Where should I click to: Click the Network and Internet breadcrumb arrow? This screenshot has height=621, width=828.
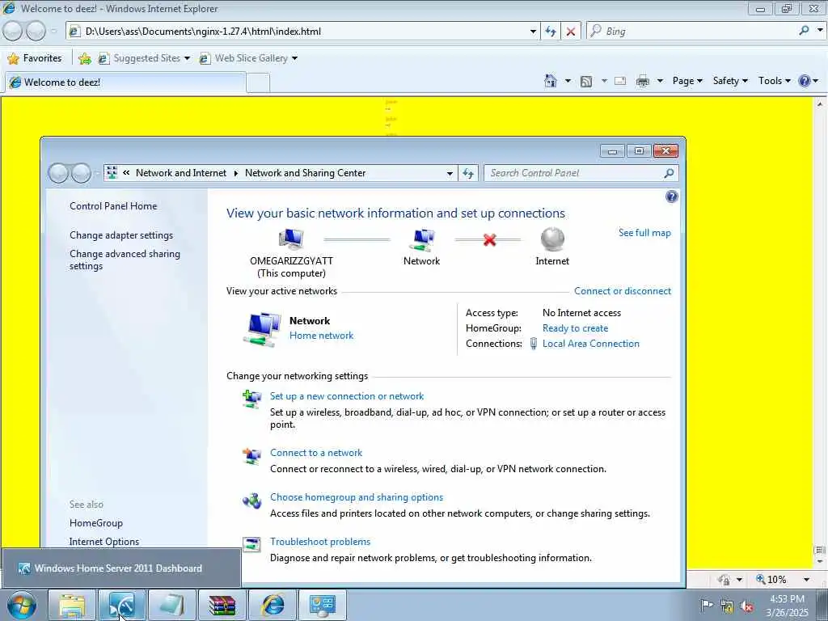tap(235, 173)
